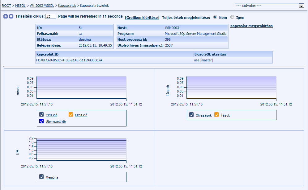
Task: Toggle the orange Írások checkbox
Action: point(216,115)
